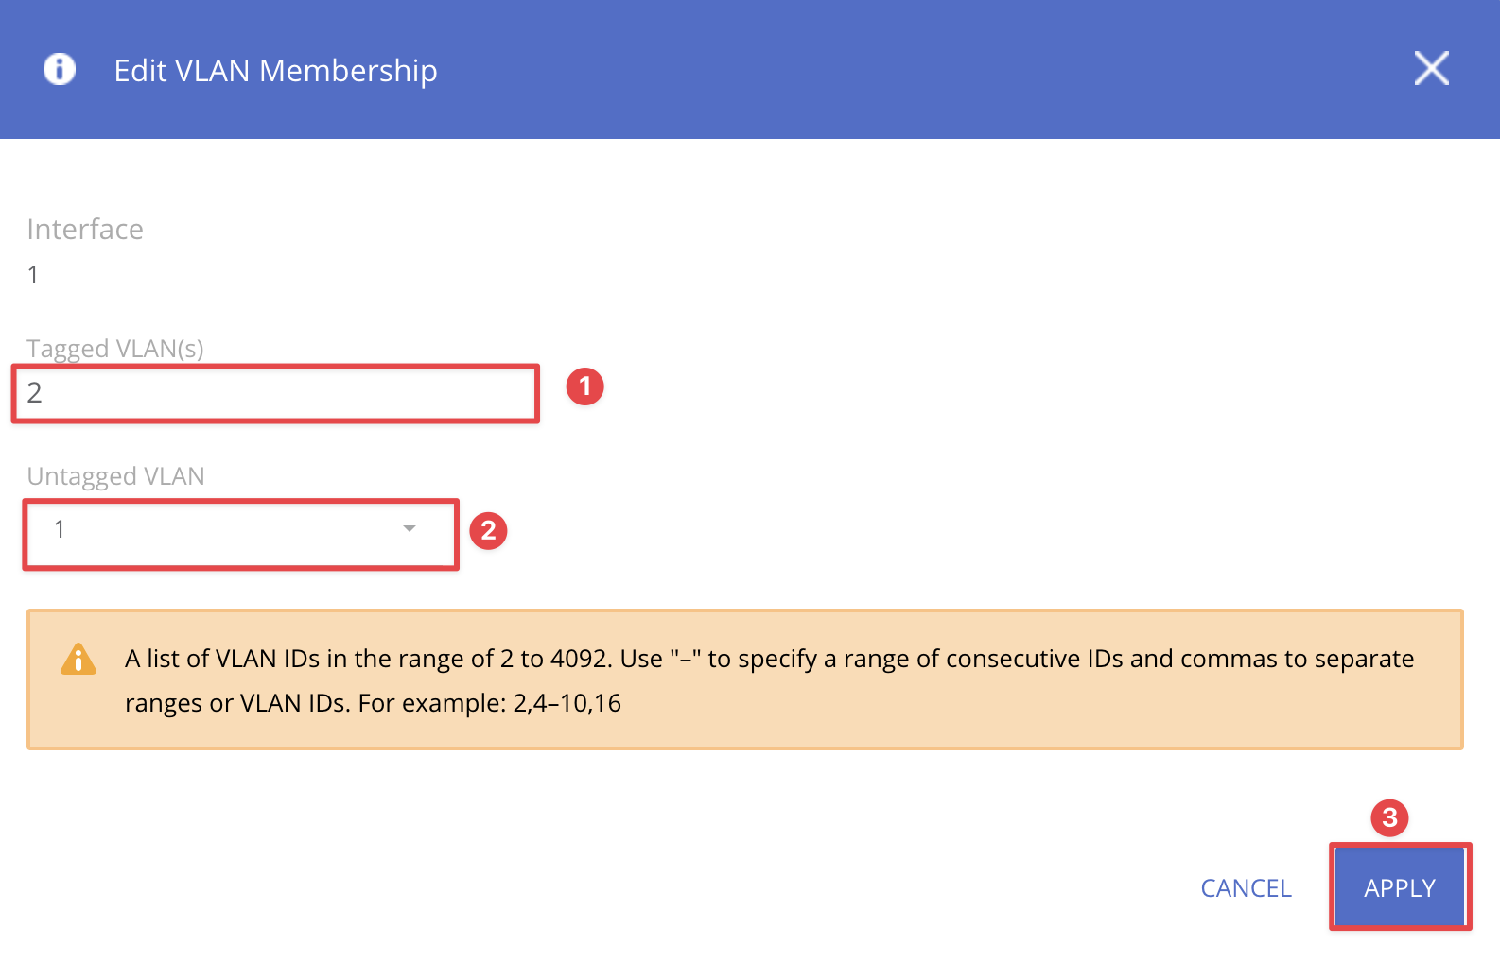This screenshot has height=962, width=1500.
Task: Click the blue dialog header bar
Action: pyautogui.click(x=750, y=69)
